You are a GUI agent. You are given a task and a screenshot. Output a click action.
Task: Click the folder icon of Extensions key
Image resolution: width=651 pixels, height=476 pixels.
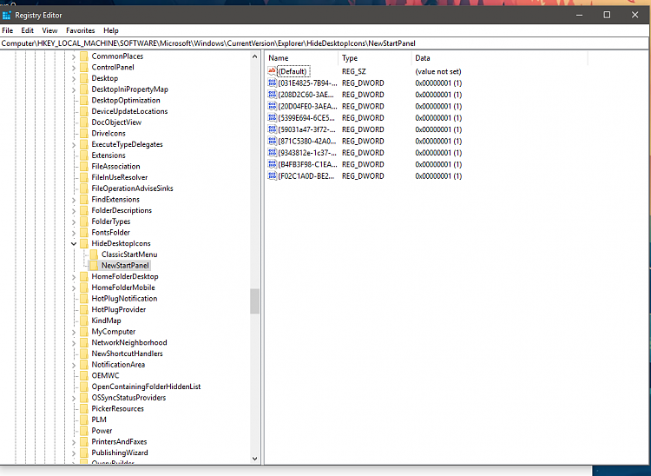(x=84, y=155)
